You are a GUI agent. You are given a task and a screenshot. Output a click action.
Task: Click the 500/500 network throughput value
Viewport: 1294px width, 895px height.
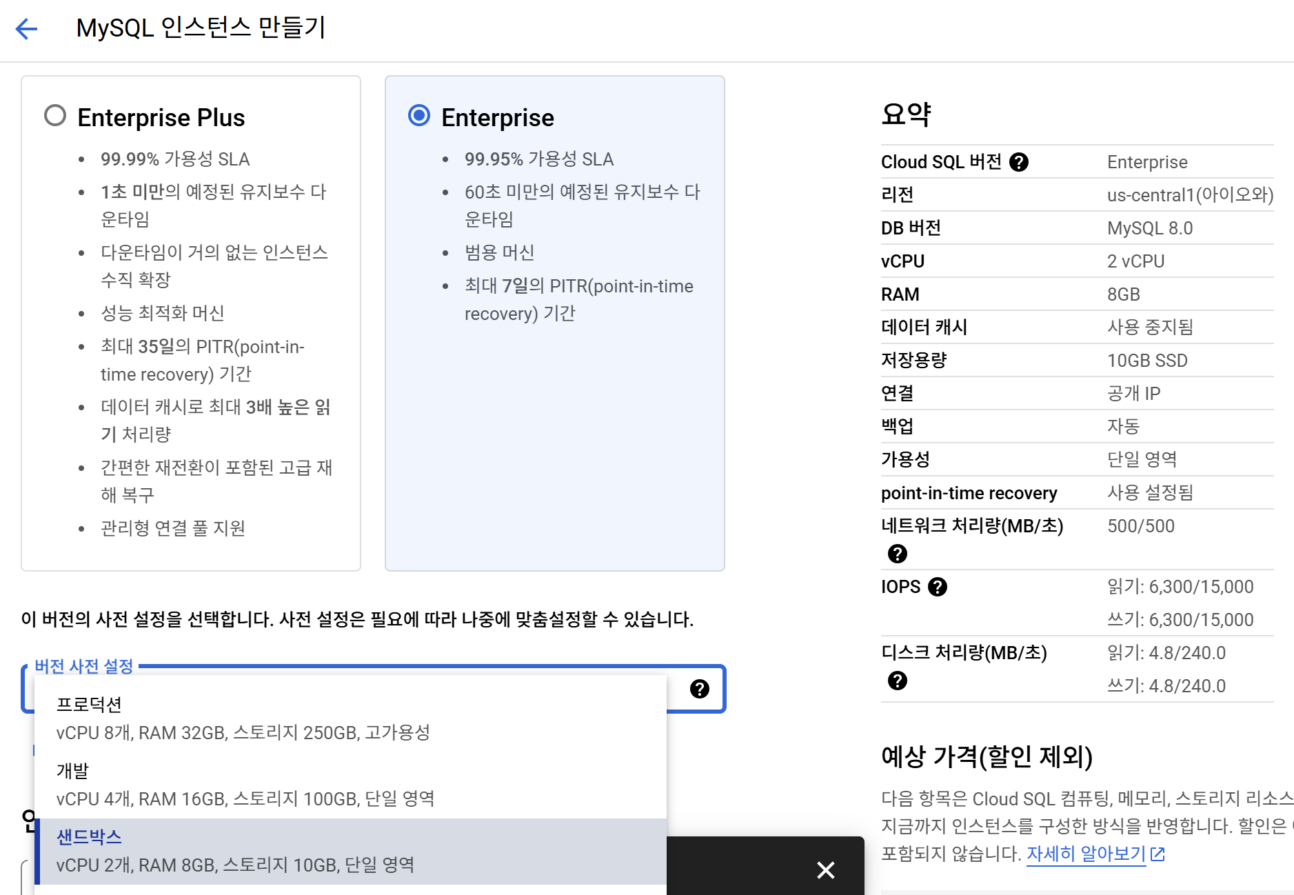point(1141,526)
